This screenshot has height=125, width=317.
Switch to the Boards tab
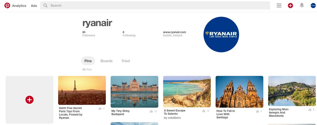coord(106,61)
